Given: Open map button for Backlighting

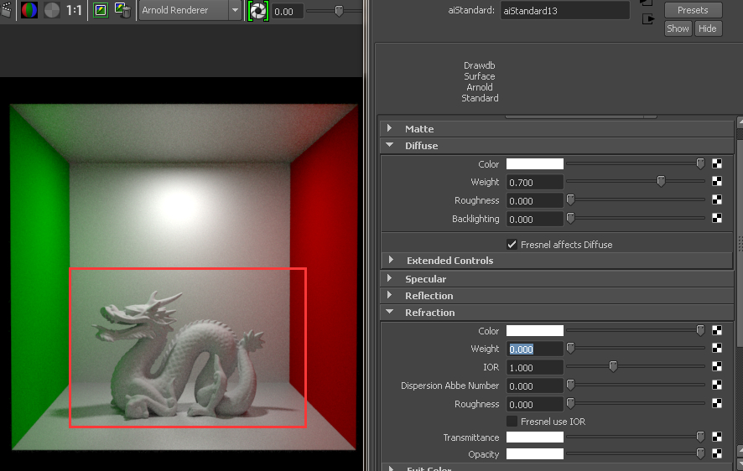Looking at the screenshot, I should pyautogui.click(x=717, y=218).
